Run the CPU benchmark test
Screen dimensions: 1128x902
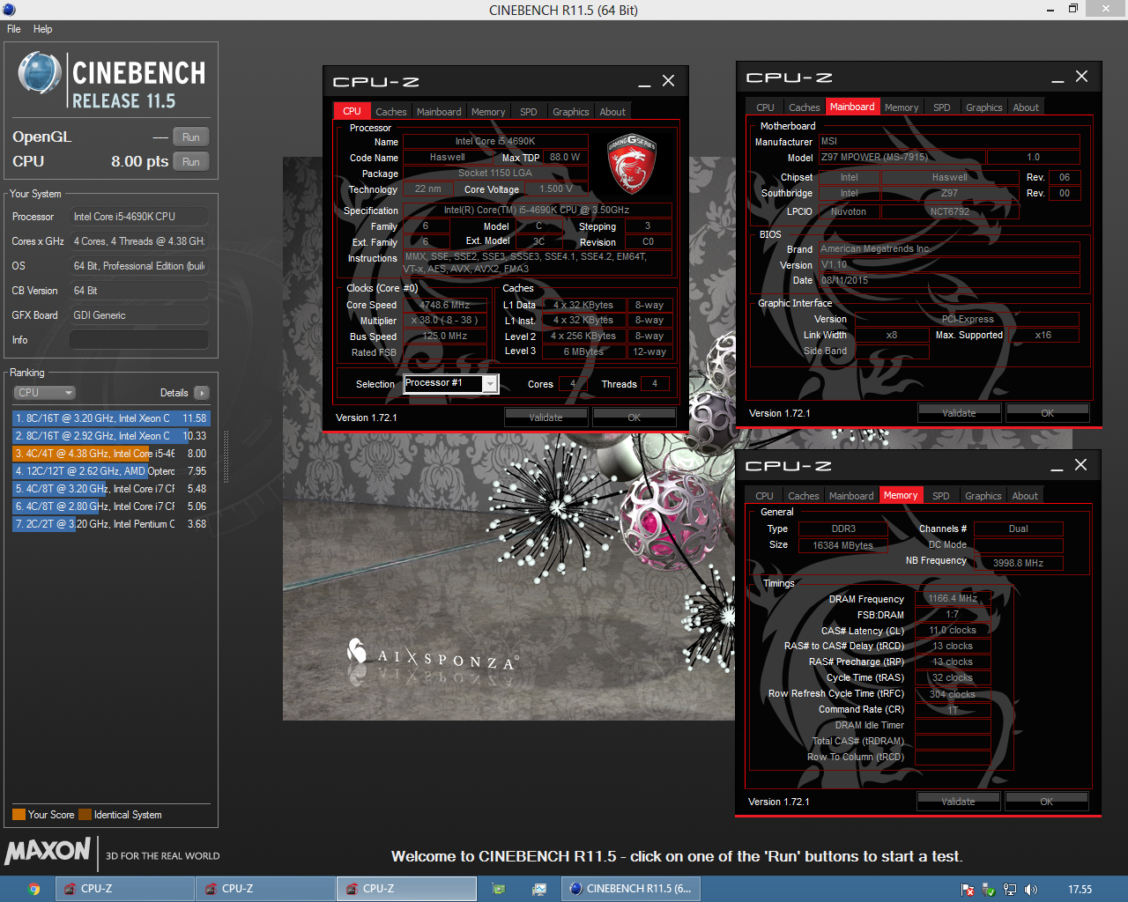pos(191,162)
